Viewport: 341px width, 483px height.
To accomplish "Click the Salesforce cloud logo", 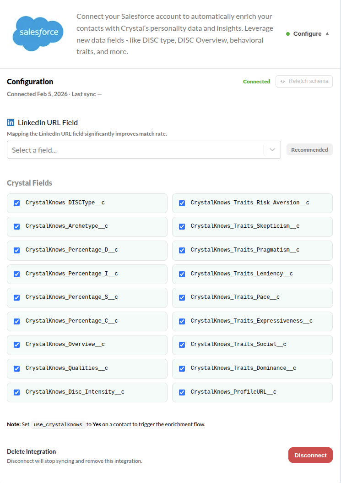I will pyautogui.click(x=38, y=33).
